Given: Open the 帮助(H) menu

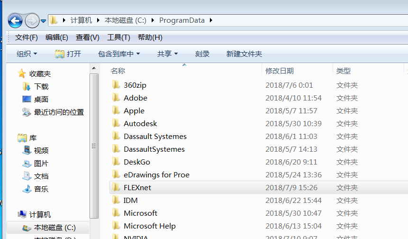Looking at the screenshot, I should [x=150, y=37].
